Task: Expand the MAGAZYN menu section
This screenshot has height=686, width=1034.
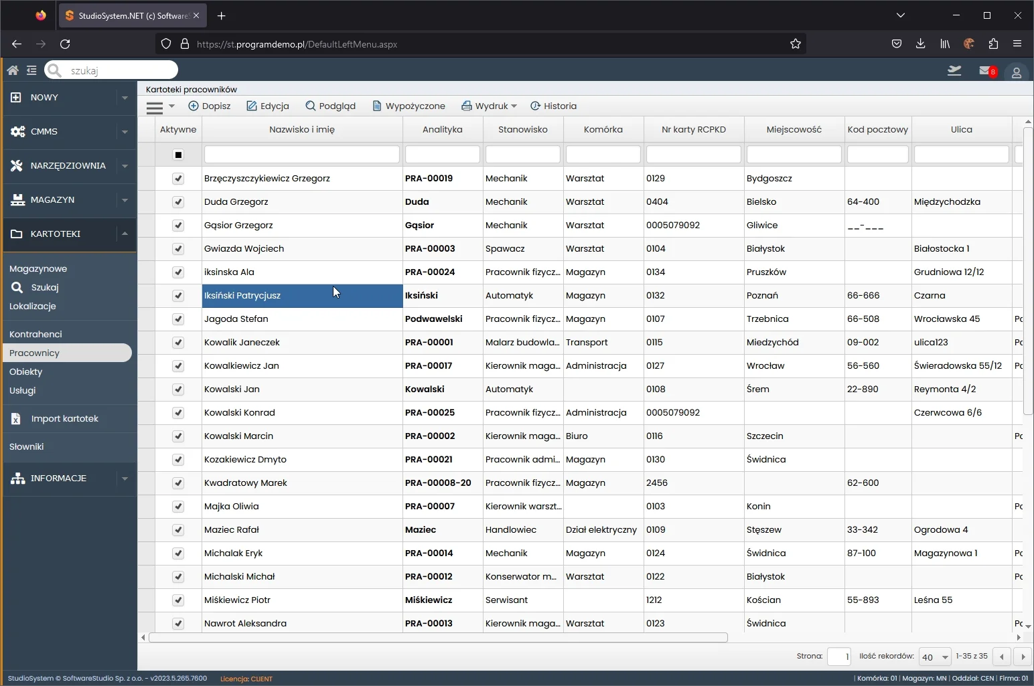Action: click(x=125, y=199)
